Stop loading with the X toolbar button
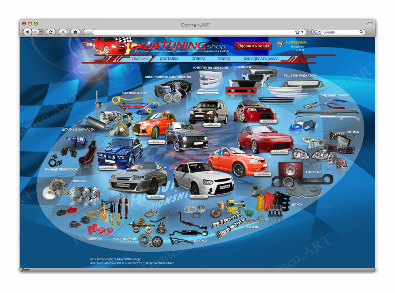Image resolution: width=395 pixels, height=293 pixels. 63,32
